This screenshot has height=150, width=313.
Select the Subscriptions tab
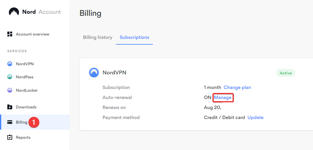click(x=134, y=37)
